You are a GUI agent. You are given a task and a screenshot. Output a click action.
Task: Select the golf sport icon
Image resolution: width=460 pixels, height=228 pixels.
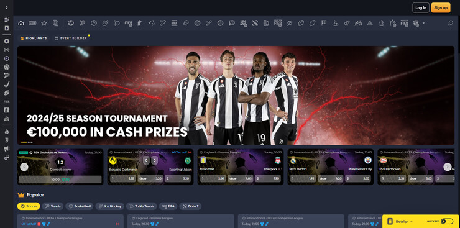point(335,23)
